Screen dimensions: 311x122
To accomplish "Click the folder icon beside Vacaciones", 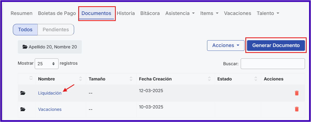I will point(23,110).
